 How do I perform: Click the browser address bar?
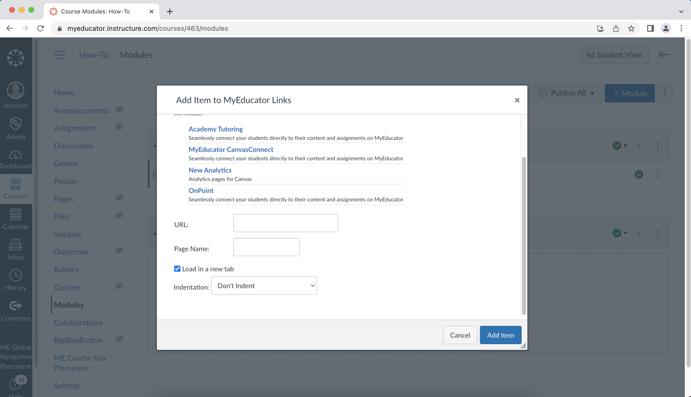pyautogui.click(x=322, y=28)
